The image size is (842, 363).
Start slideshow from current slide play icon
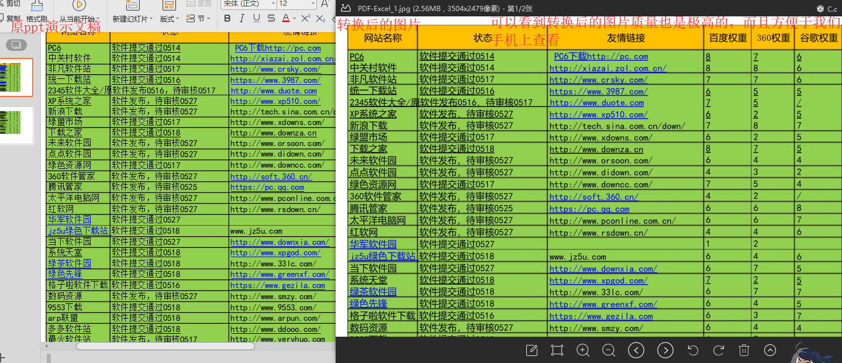(x=79, y=5)
